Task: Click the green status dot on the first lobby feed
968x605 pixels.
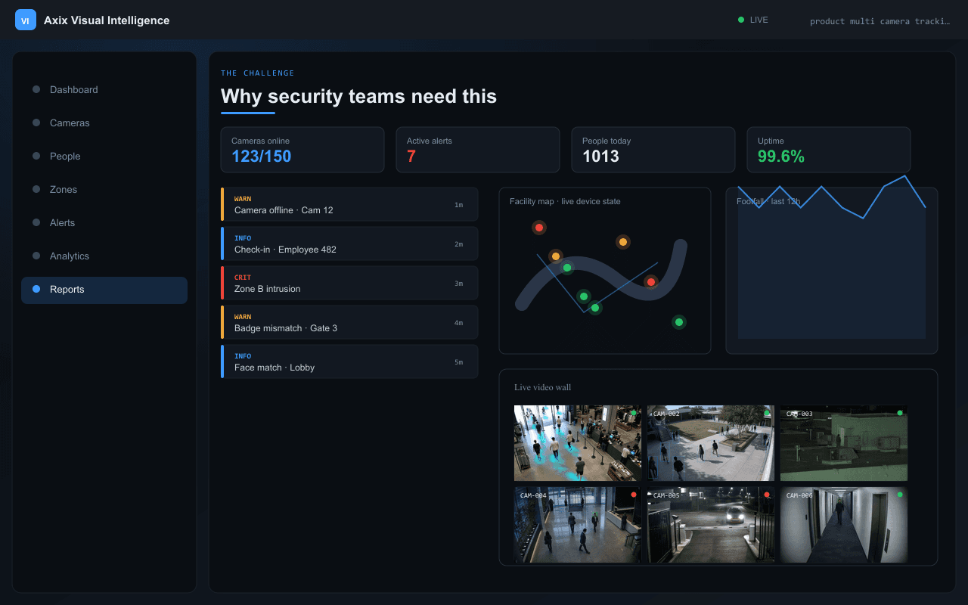Action: [634, 413]
